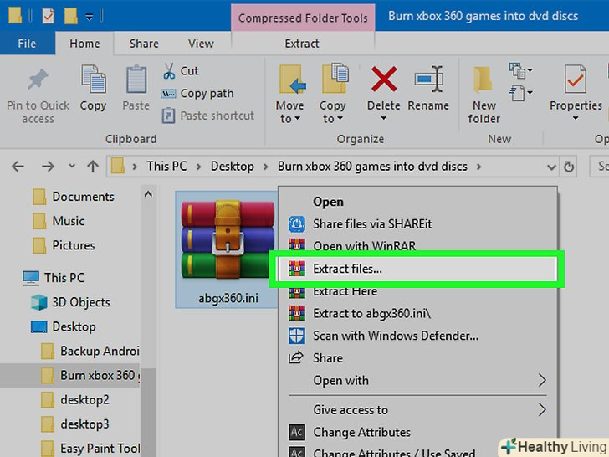Viewport: 609px width, 457px height.
Task: Click the Paste clipboard icon
Action: 136,79
